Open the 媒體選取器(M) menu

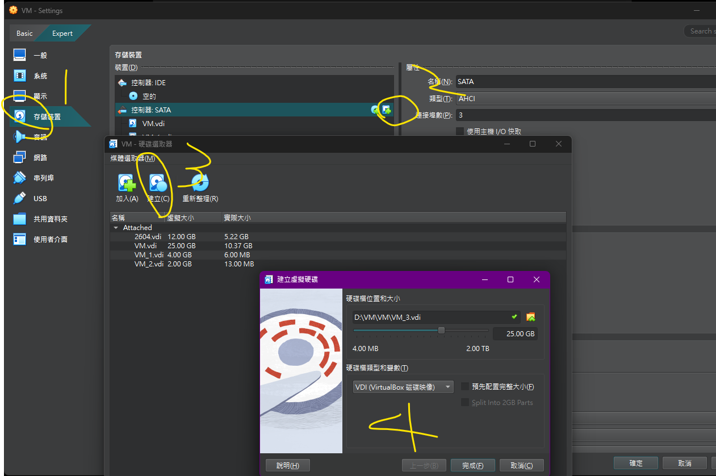click(132, 158)
